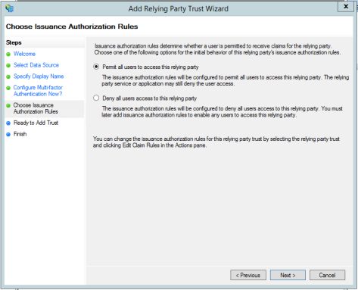Screen dimensions: 358x290
Task: Click the Ready to Add Trust step
Action: 36,123
